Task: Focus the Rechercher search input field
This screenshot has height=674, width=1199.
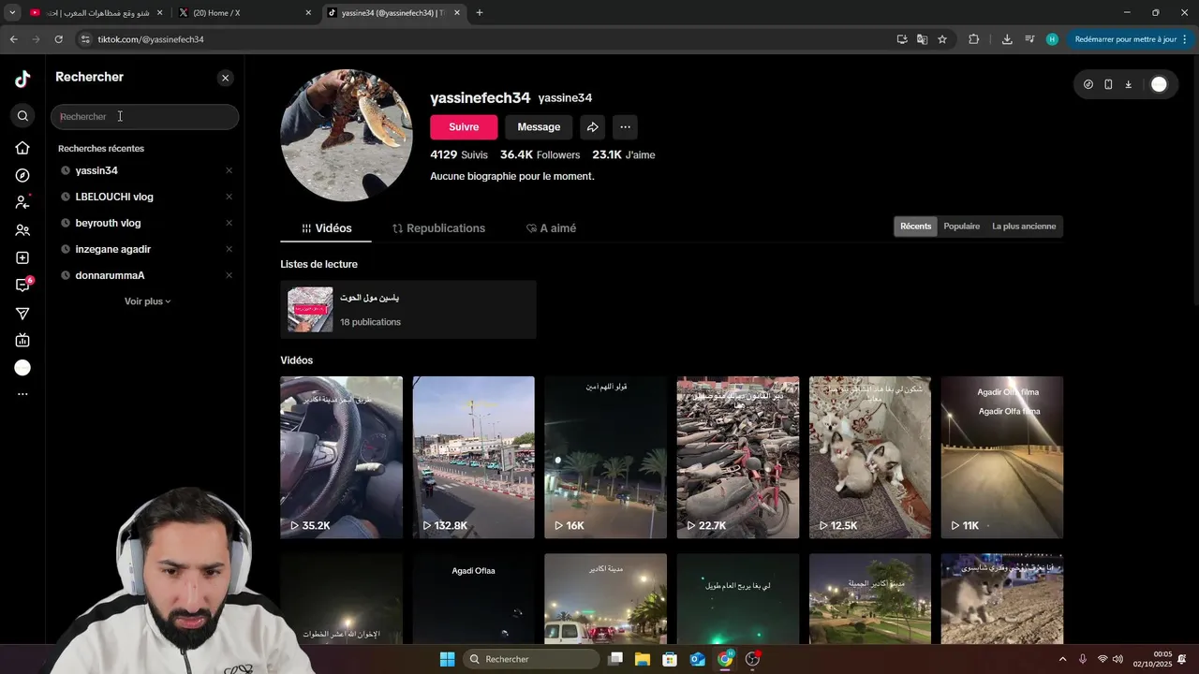Action: pos(145,116)
